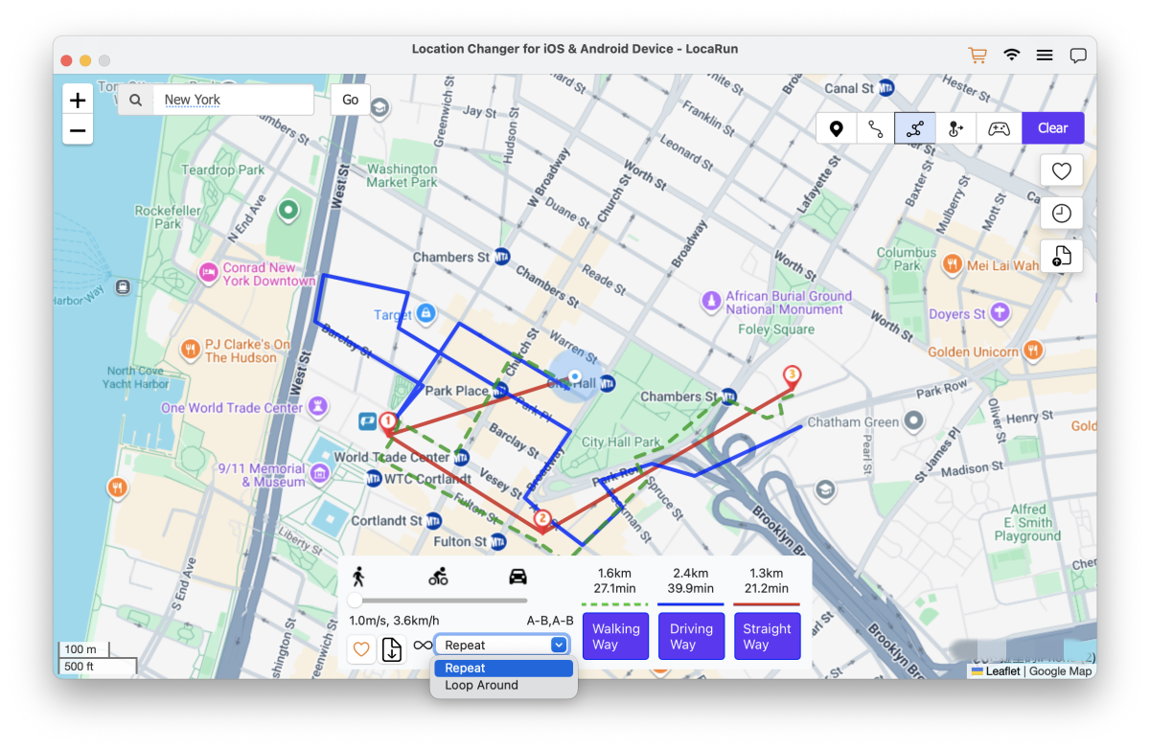
Task: Click the speed slider handle
Action: tap(356, 601)
